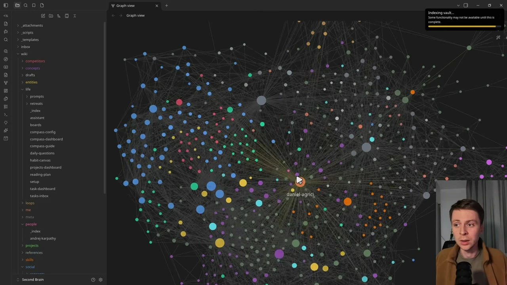
Task: Toggle the left sidebar
Action: pos(6,5)
